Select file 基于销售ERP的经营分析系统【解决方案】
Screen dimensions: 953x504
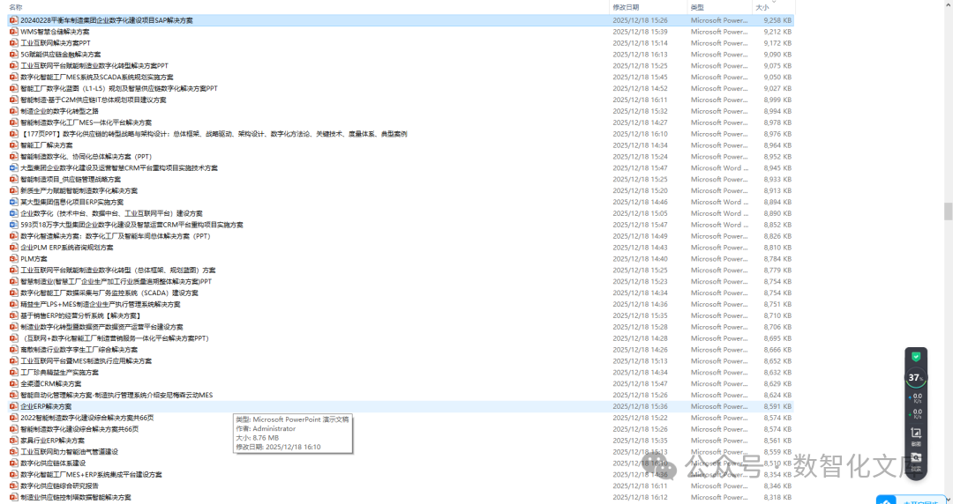coord(80,315)
